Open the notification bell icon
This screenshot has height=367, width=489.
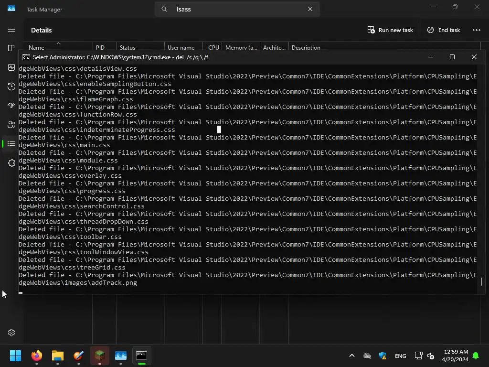pos(476,356)
